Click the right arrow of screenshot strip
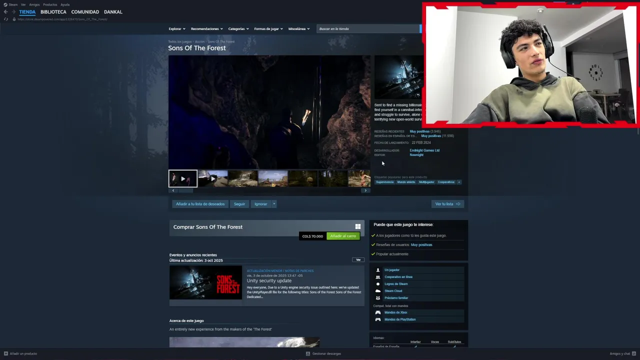The image size is (640, 360). pyautogui.click(x=365, y=190)
